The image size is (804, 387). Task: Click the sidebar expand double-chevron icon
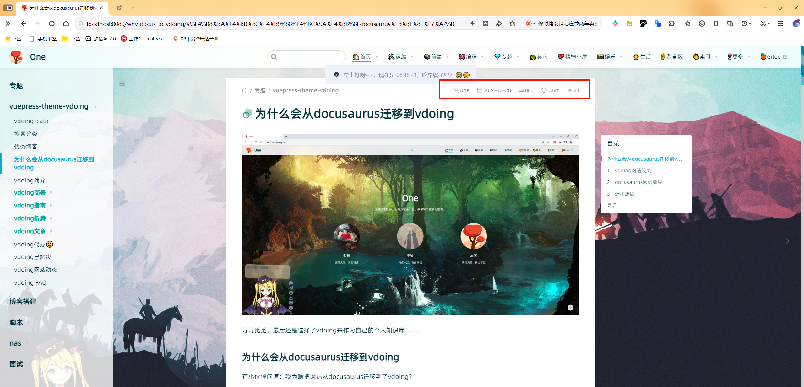(x=8, y=24)
